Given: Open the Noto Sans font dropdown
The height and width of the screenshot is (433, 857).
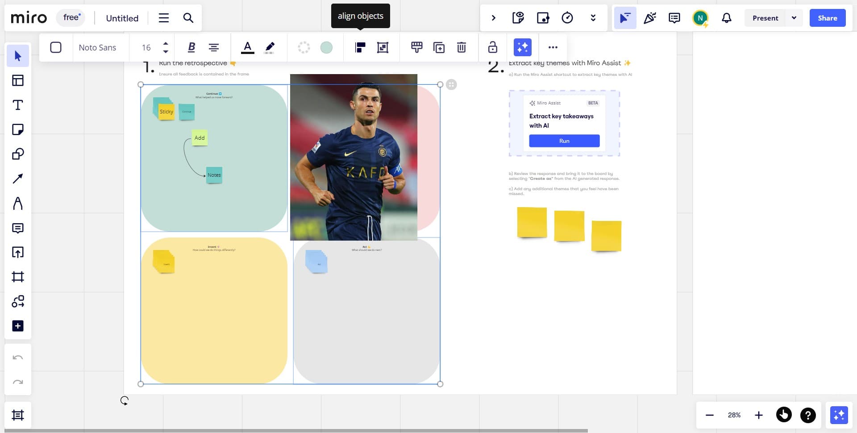Looking at the screenshot, I should point(97,47).
